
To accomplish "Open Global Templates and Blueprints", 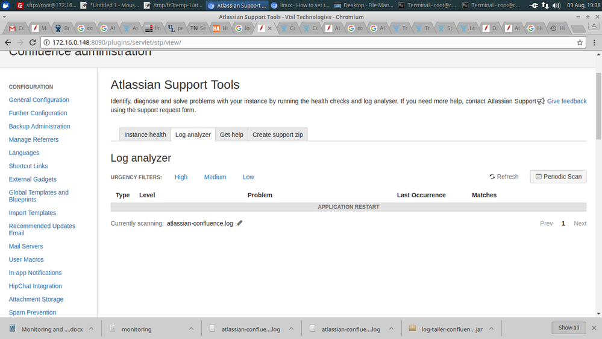I will pos(39,196).
